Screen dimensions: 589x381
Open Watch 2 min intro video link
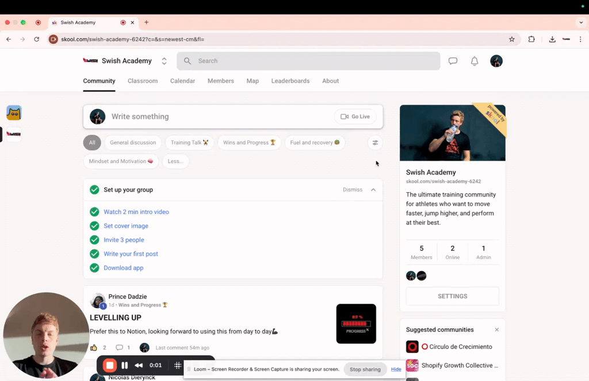136,212
